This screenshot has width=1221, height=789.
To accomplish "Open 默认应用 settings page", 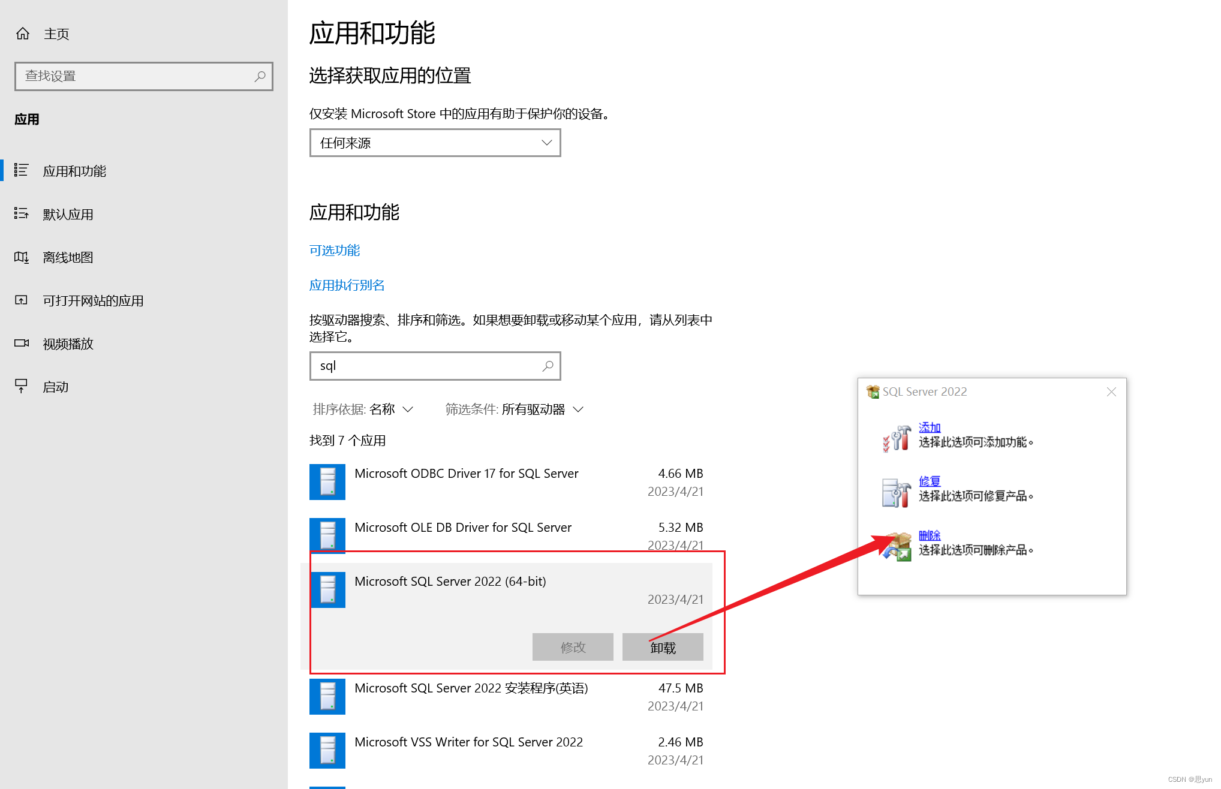I will click(68, 214).
